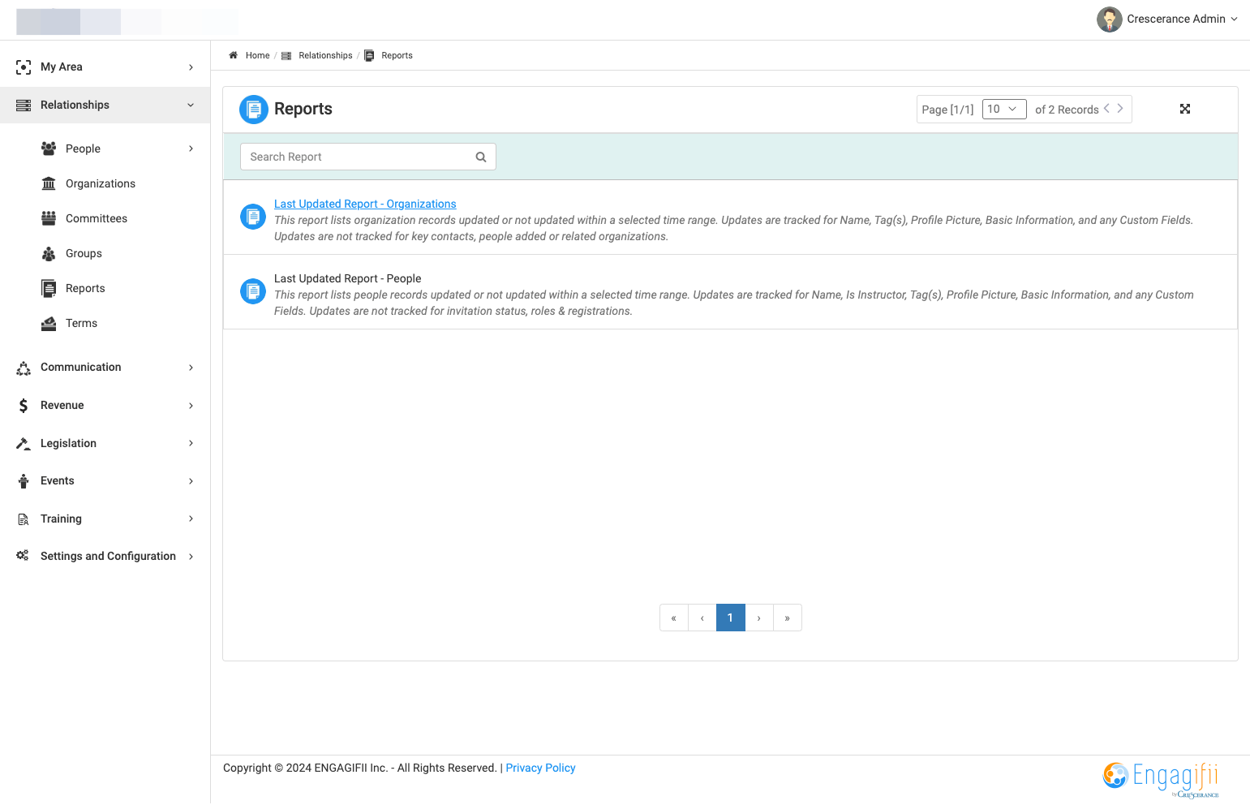Image resolution: width=1250 pixels, height=805 pixels.
Task: Click the Settings and Configuration gears icon
Action: tap(23, 556)
